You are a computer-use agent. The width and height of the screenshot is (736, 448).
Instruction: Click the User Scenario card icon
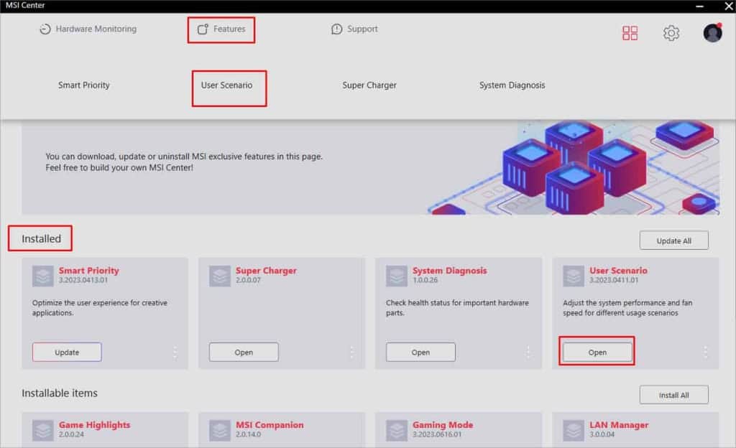coord(574,276)
